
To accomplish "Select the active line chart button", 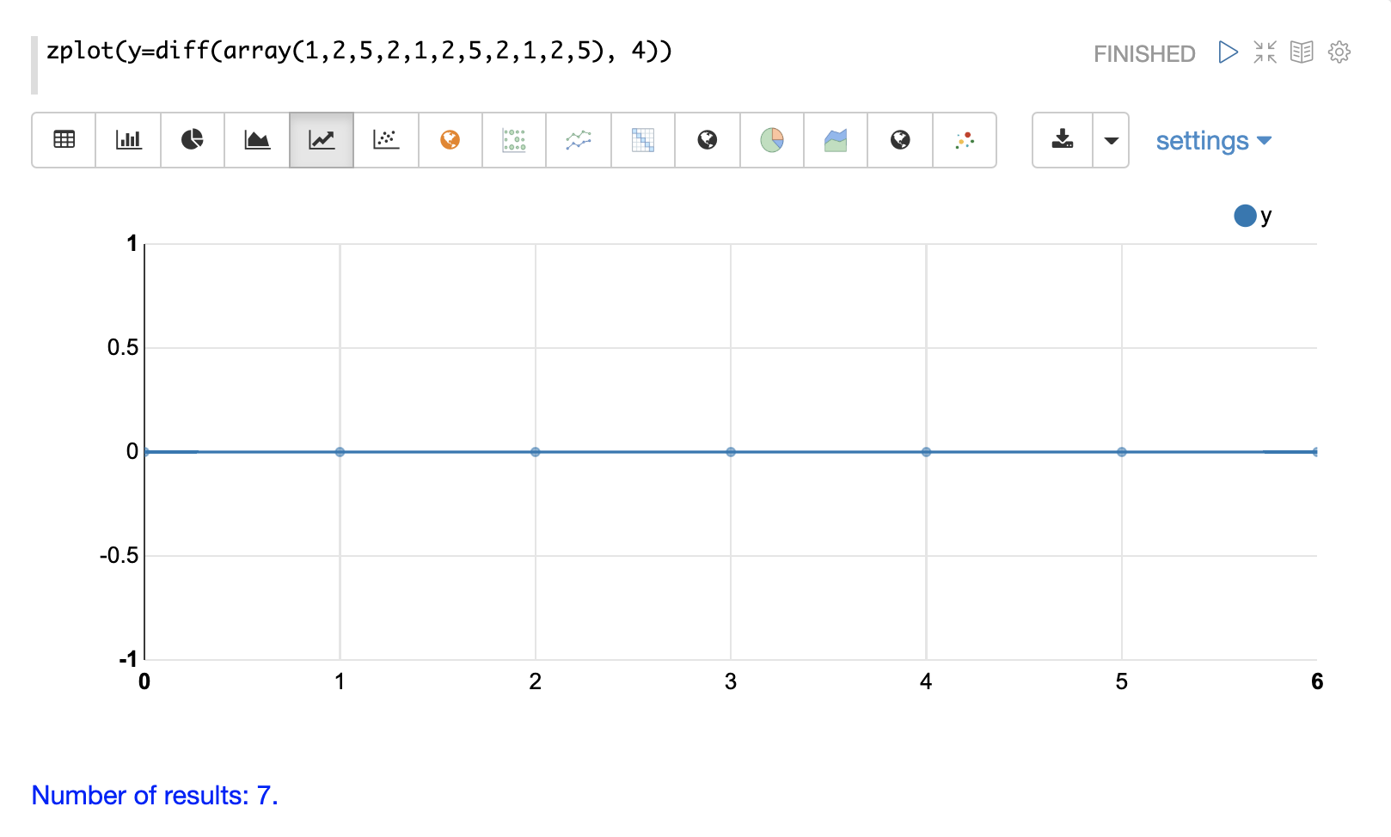I will click(322, 140).
